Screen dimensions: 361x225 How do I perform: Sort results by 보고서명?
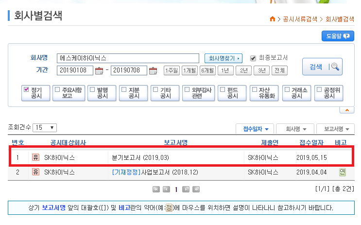(336, 129)
